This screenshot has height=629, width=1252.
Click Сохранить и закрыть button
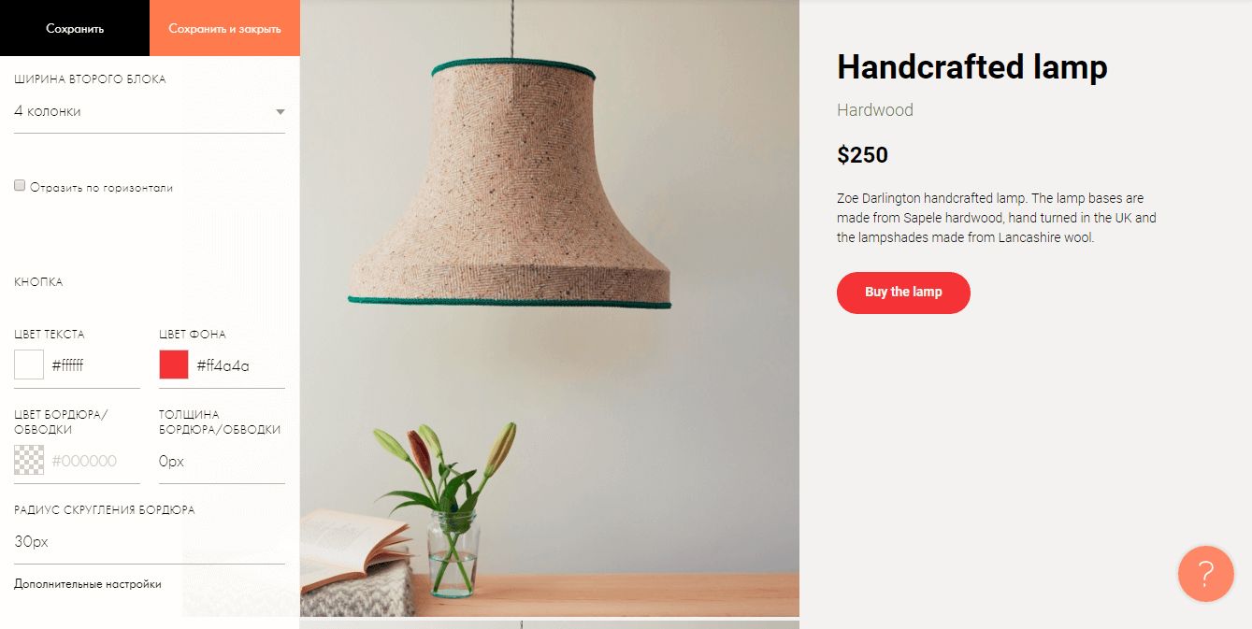[224, 28]
